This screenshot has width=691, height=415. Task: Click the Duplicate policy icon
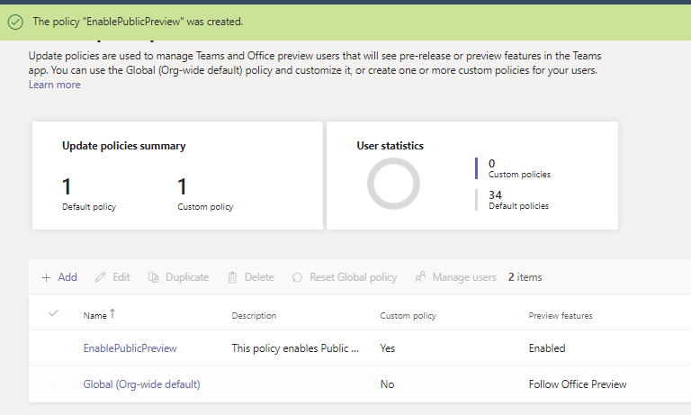tap(154, 277)
